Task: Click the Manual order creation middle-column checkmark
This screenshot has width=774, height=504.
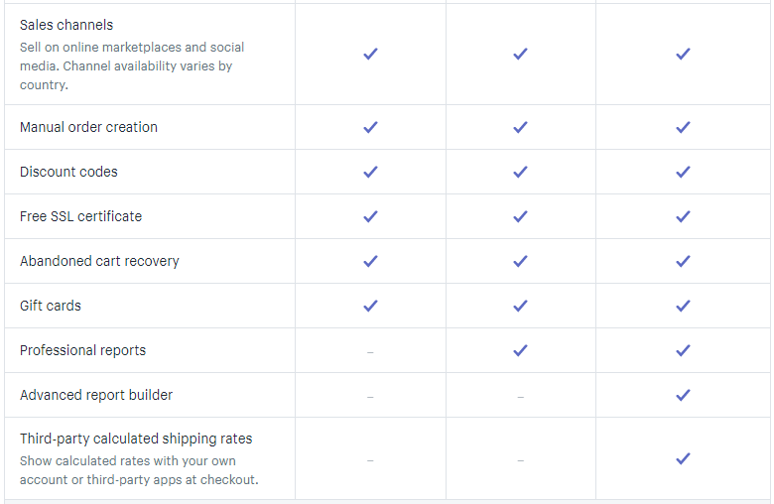Action: coord(520,127)
